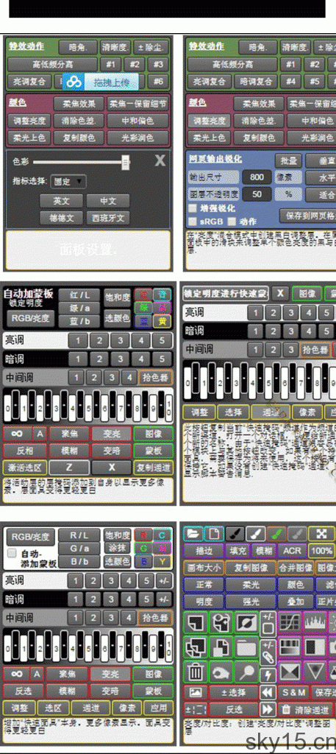Select the gray brush icon
Screen dimensions: 336x754
(296, 534)
